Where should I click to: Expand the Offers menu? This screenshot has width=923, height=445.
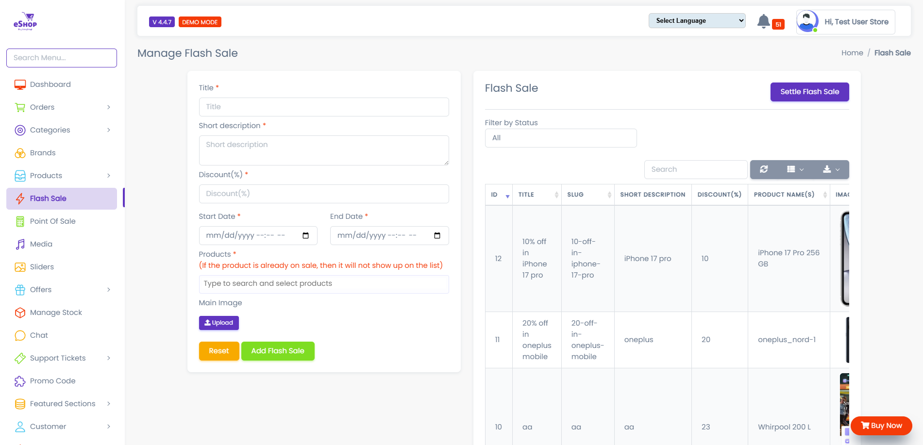tap(62, 290)
